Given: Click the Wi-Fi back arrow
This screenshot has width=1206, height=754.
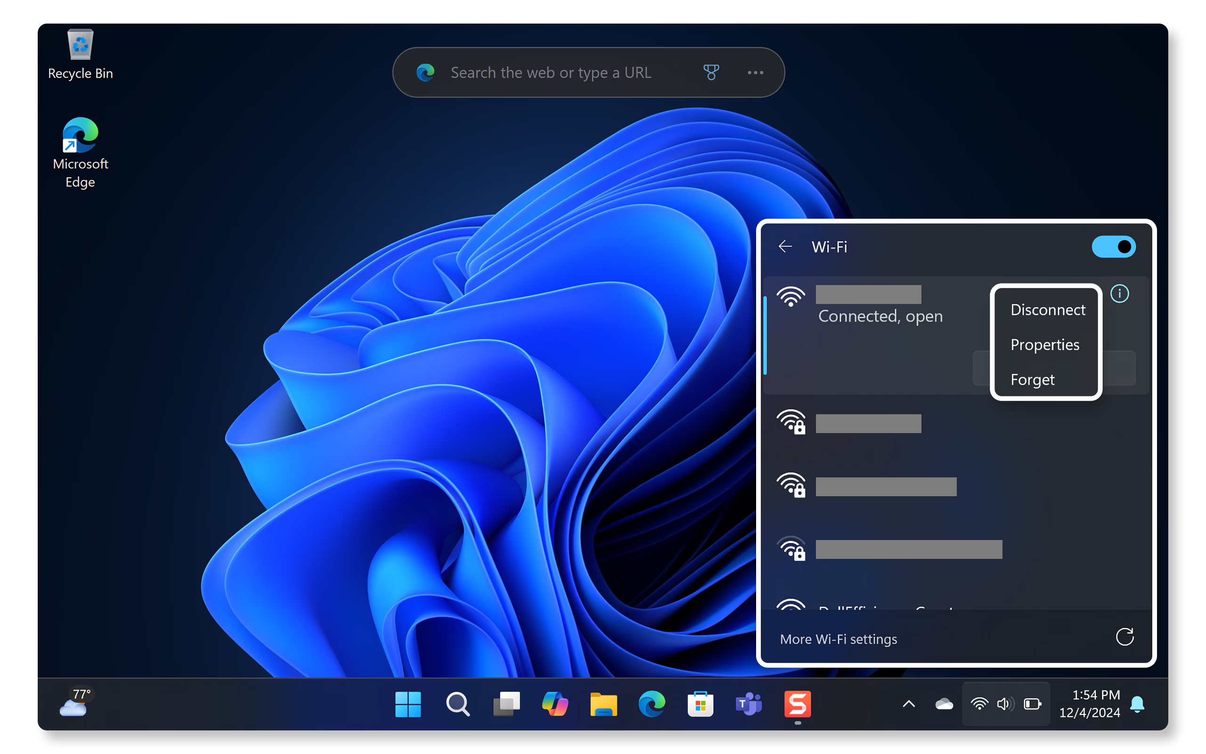Looking at the screenshot, I should click(785, 247).
